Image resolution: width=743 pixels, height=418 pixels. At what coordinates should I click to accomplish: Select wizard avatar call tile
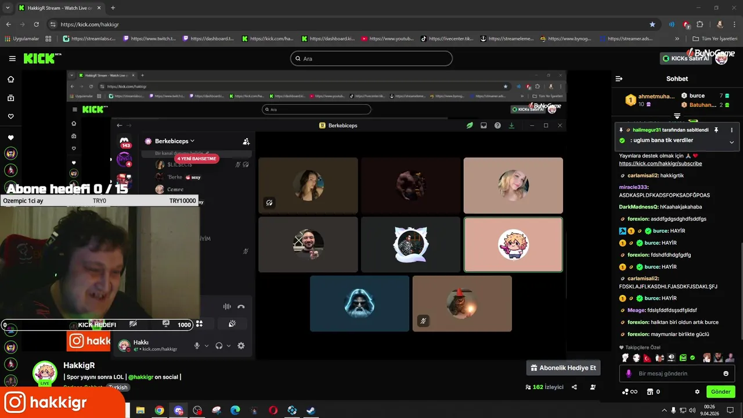359,304
